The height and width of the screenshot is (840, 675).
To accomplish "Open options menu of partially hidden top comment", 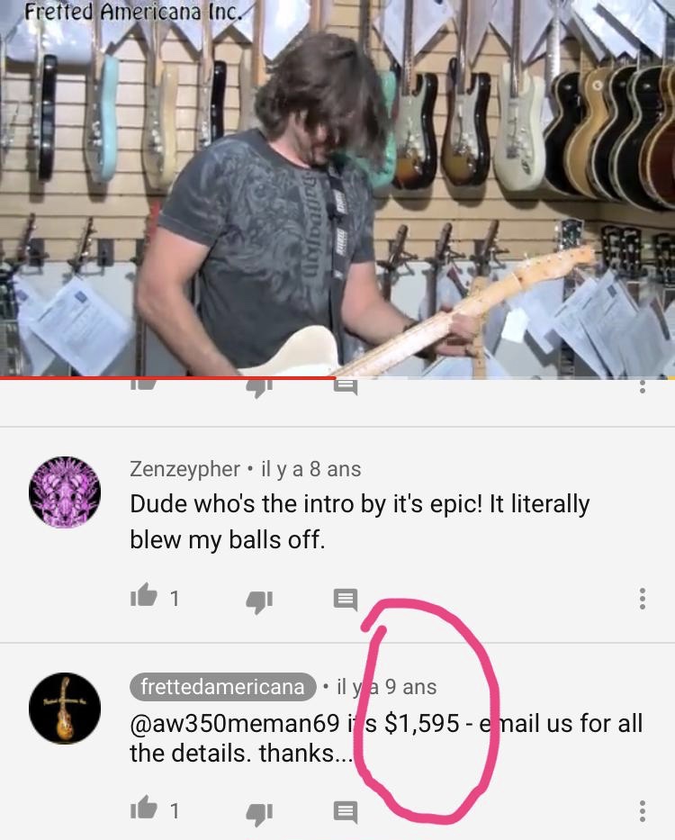I will (643, 387).
